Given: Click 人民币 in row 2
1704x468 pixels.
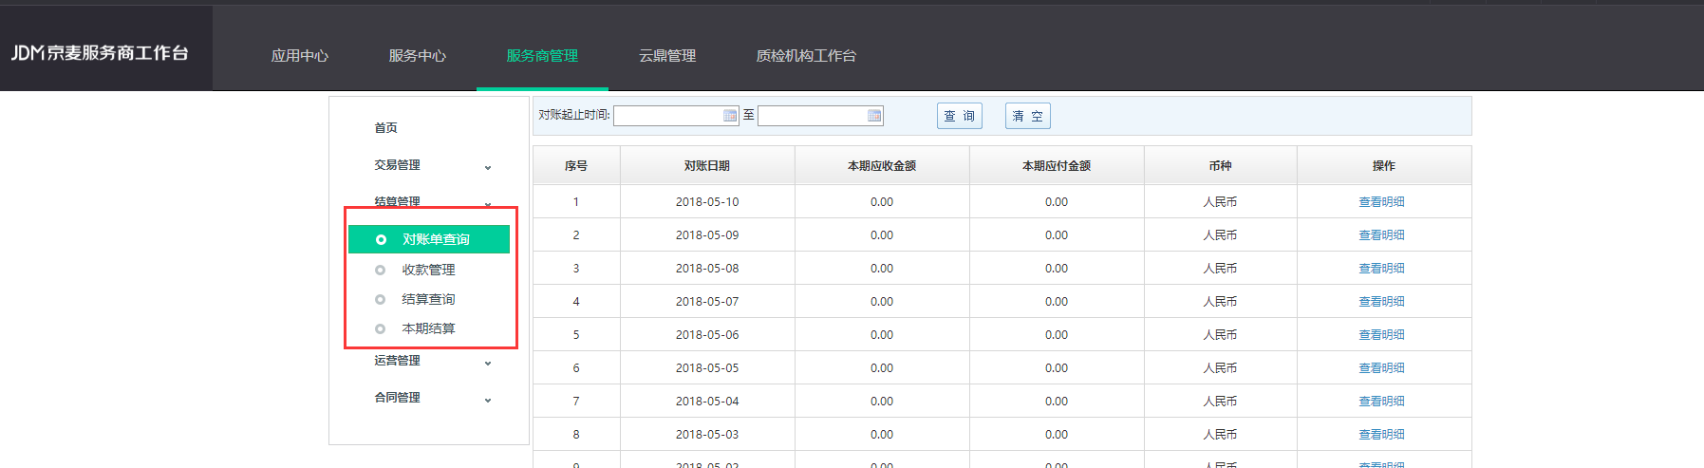Looking at the screenshot, I should (1220, 235).
